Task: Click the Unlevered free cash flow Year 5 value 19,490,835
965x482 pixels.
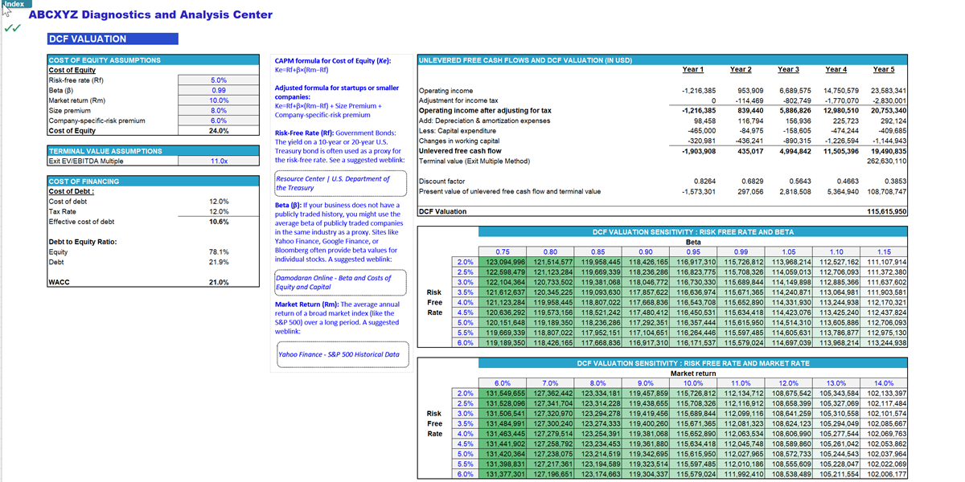Action: point(889,151)
